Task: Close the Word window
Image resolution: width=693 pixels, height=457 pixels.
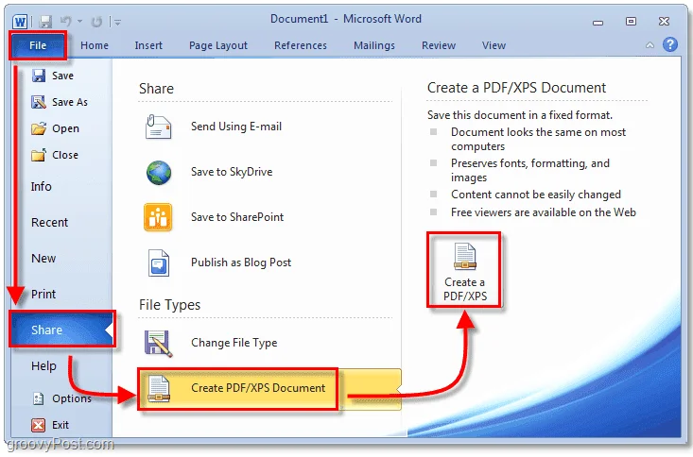Action: [664, 21]
